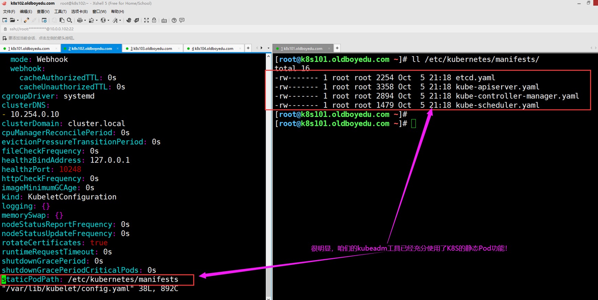Click the session Properties gear icon
The image size is (598, 300).
point(44,20)
